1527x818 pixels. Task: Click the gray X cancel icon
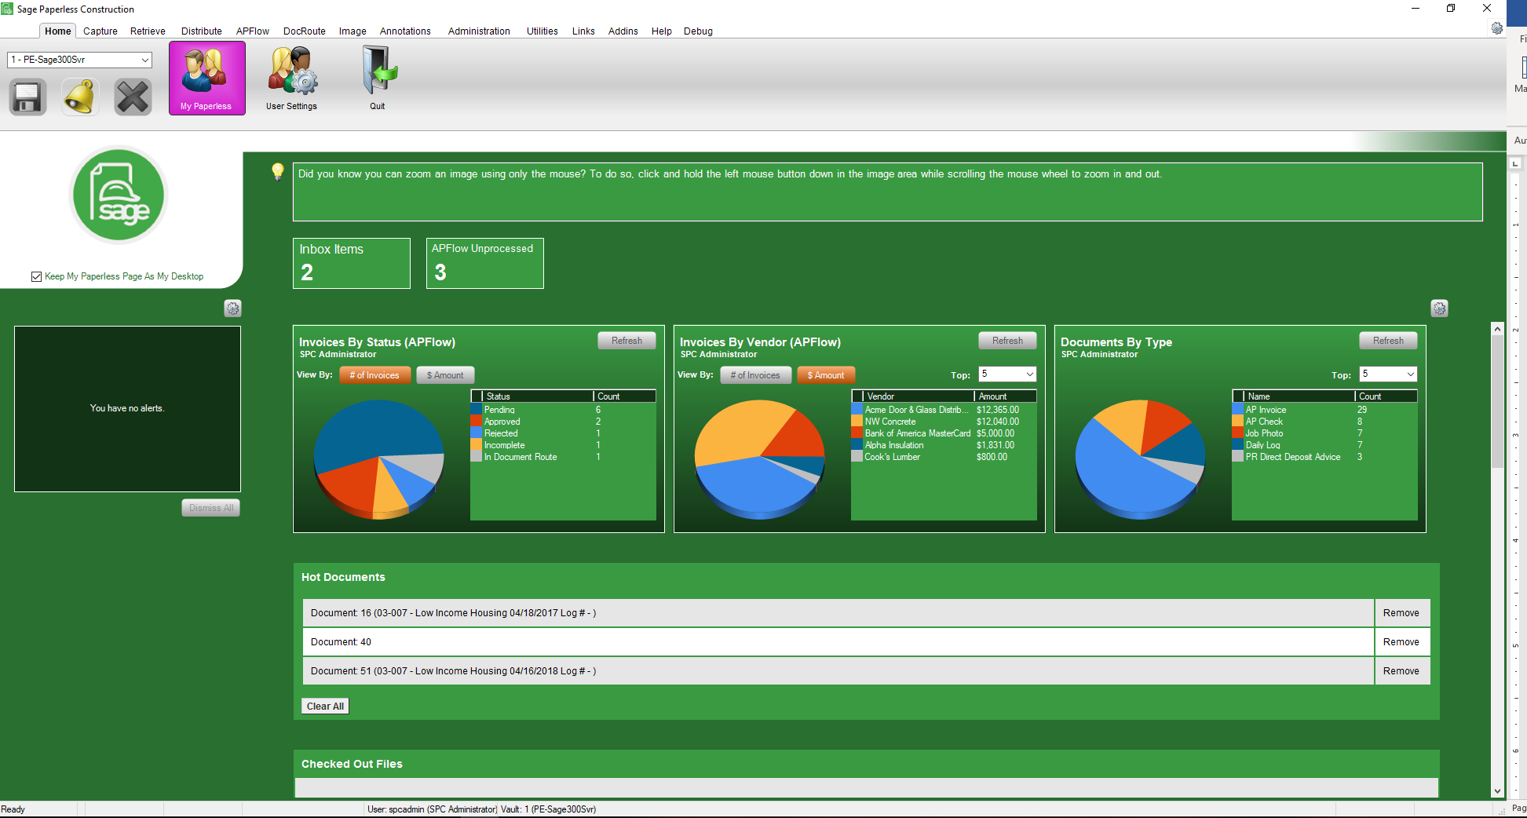[x=133, y=97]
